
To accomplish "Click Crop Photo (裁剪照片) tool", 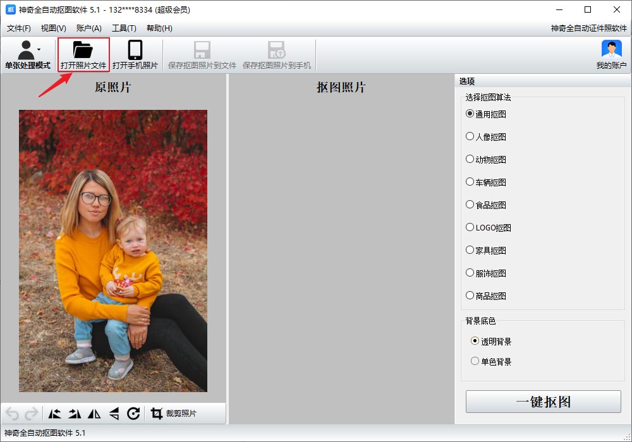I will [x=174, y=414].
